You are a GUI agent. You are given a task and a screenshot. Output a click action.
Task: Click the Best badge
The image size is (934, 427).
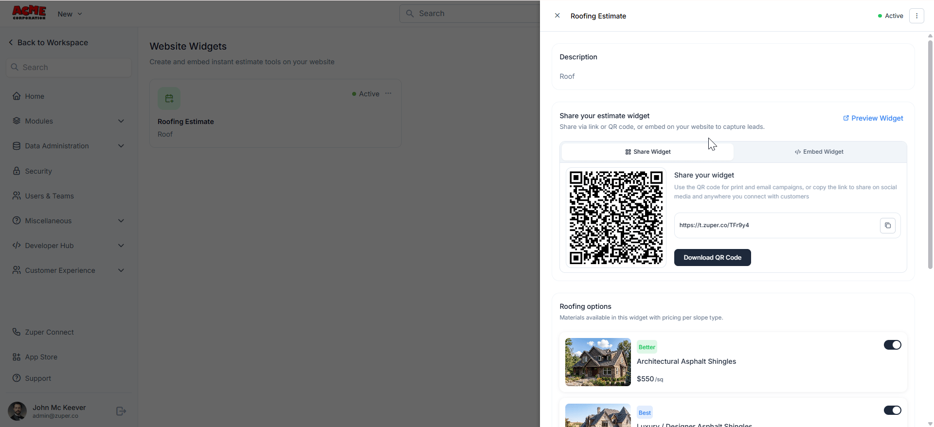point(645,413)
